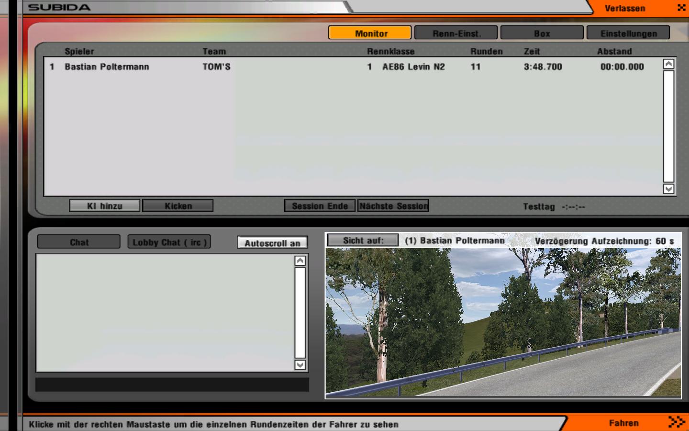Click the KI hinzu button
Screen dimensions: 689x431
coord(104,206)
